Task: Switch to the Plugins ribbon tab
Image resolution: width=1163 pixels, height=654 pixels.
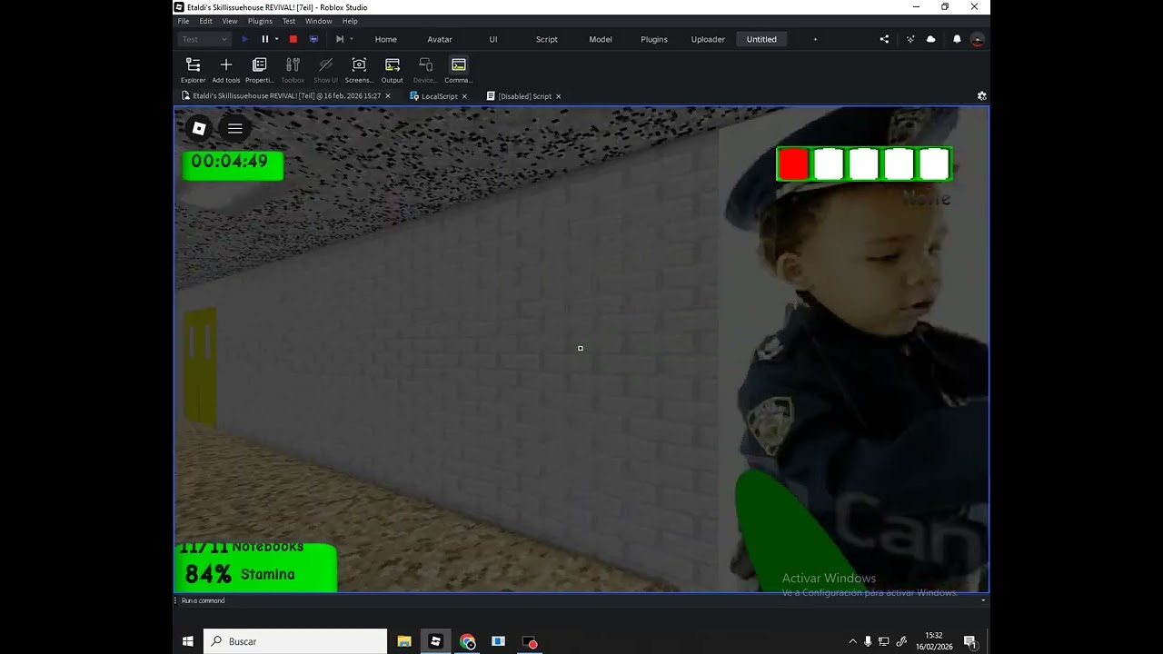Action: click(x=654, y=39)
